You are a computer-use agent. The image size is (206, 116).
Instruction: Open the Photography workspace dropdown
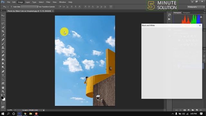[196, 7]
